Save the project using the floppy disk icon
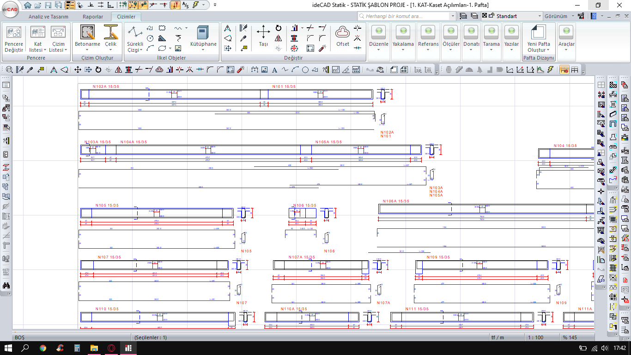Screen dimensions: 631x355 point(48,5)
